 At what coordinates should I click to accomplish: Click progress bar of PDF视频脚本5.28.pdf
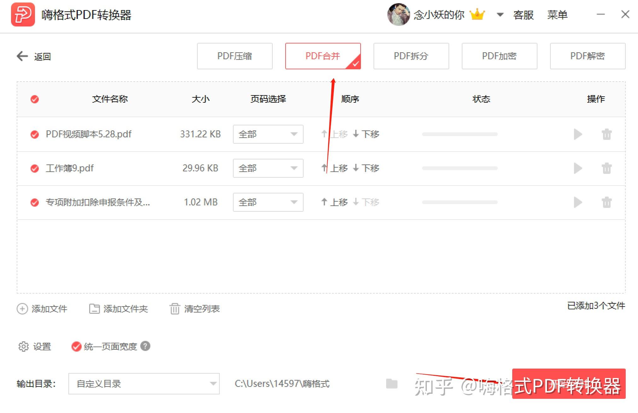point(460,134)
